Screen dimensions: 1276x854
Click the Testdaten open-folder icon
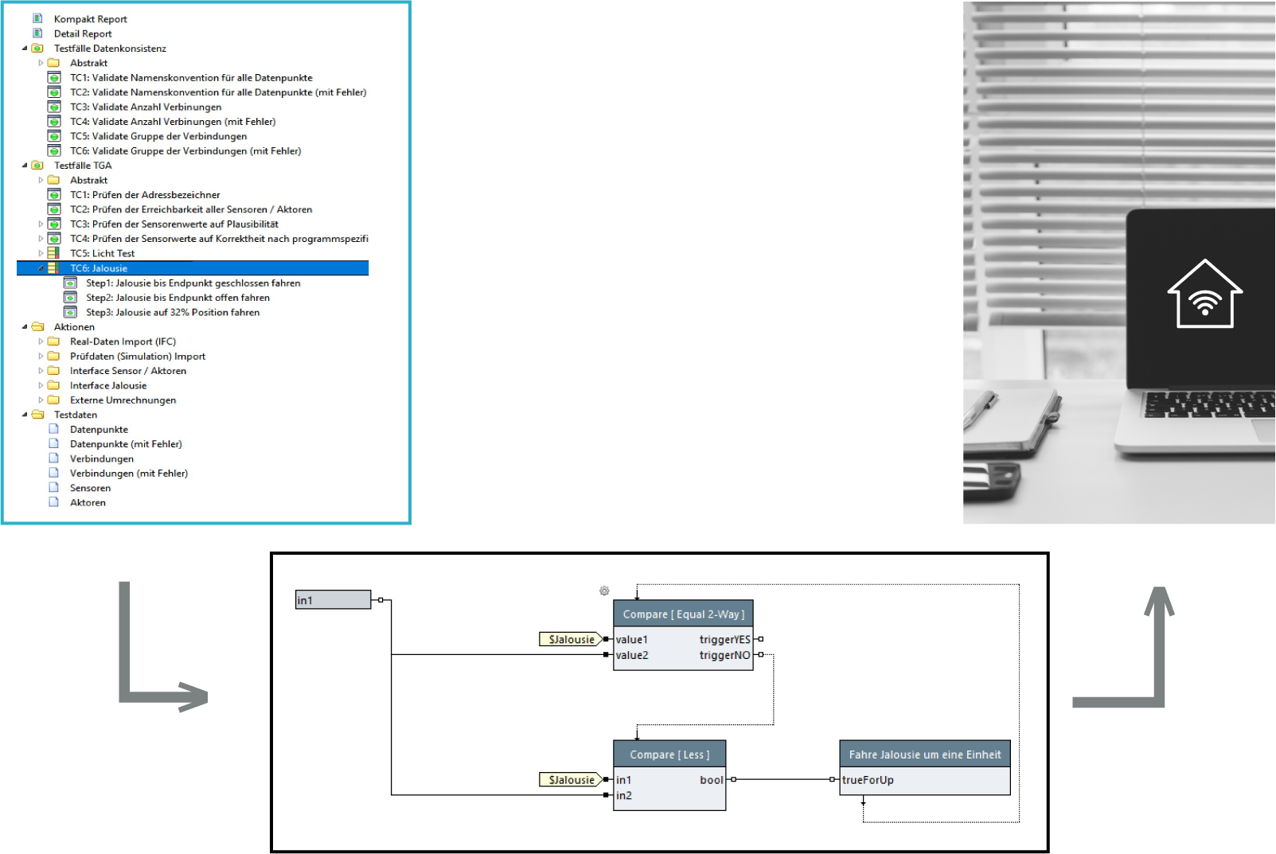point(37,415)
